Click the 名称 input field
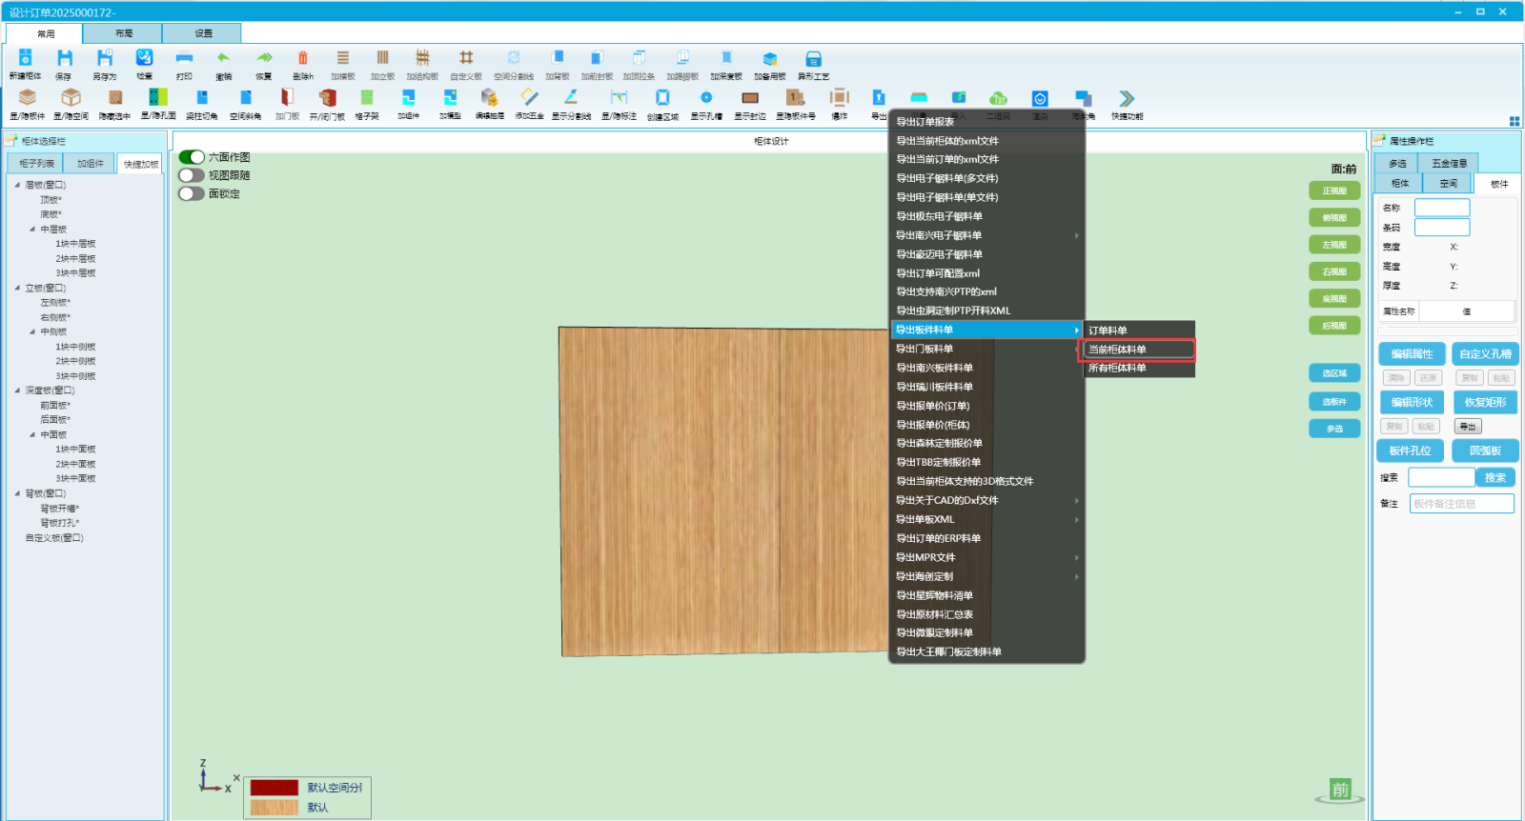 (x=1442, y=208)
